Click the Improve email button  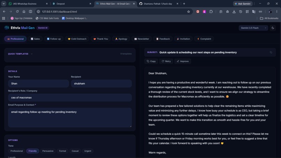point(183,61)
